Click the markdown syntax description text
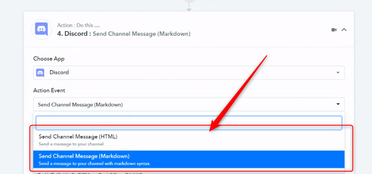 click(x=95, y=164)
